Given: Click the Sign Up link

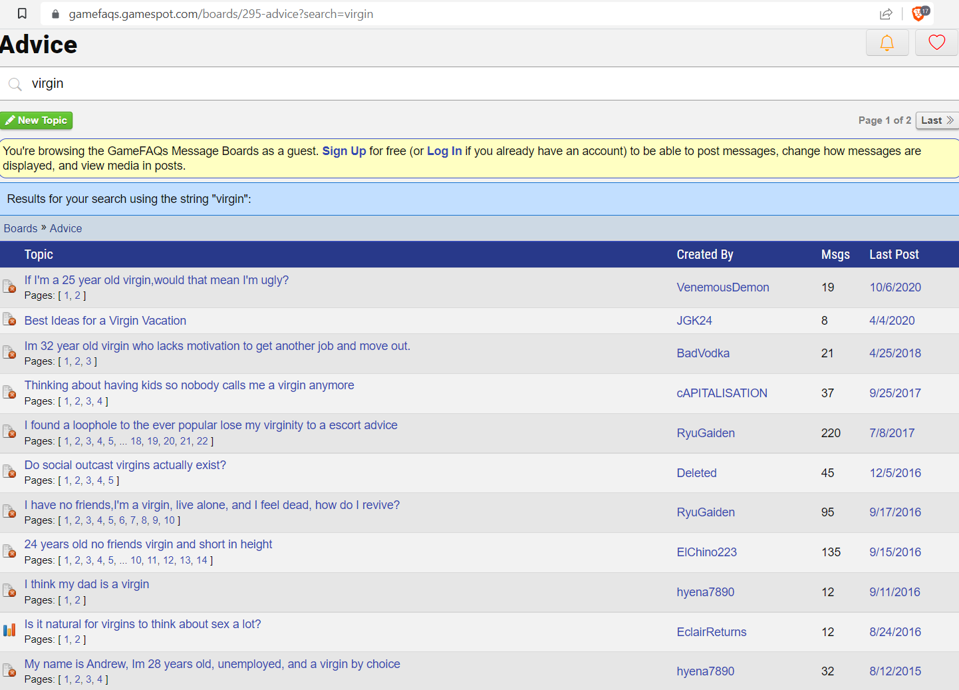Looking at the screenshot, I should coord(344,151).
